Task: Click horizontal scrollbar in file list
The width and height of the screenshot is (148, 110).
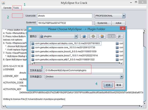Action: point(77,64)
